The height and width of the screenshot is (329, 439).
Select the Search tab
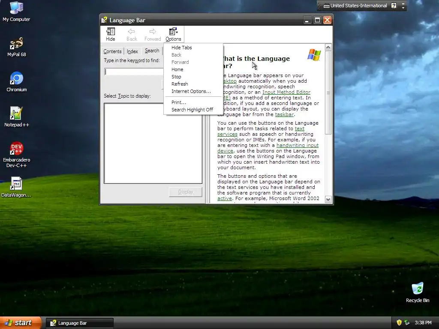(x=152, y=51)
